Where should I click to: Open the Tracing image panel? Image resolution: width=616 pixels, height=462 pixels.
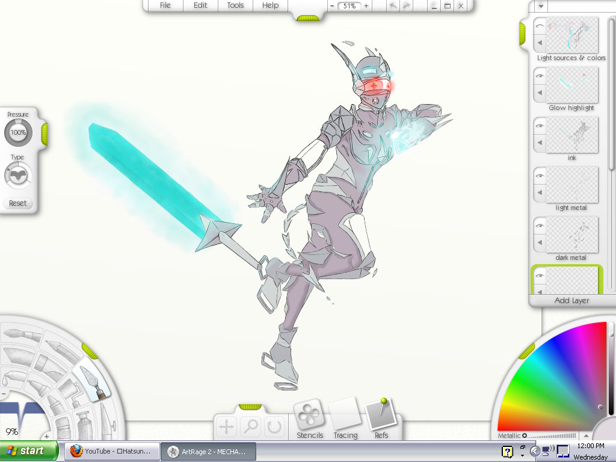(x=345, y=419)
